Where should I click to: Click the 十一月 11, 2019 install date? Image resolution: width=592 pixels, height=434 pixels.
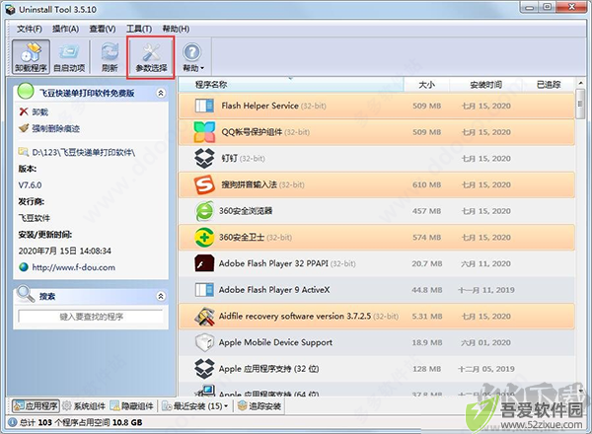pyautogui.click(x=485, y=290)
